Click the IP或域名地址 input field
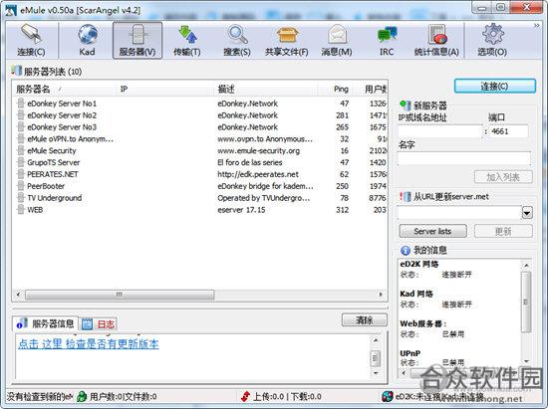 click(x=440, y=131)
